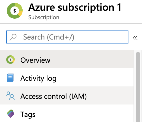Click the colorful Tags label icon
Viewport: 142px width, 122px height.
[10, 114]
